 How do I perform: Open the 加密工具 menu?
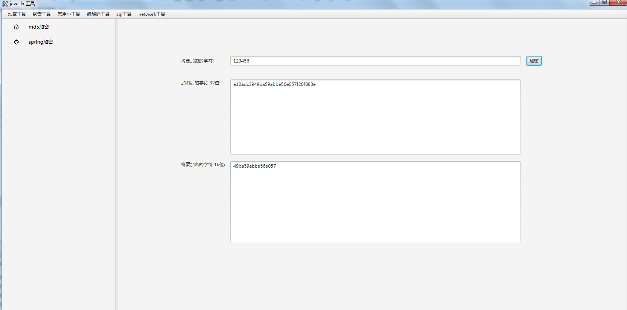click(17, 14)
